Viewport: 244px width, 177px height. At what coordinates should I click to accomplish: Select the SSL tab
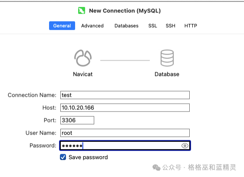click(153, 26)
